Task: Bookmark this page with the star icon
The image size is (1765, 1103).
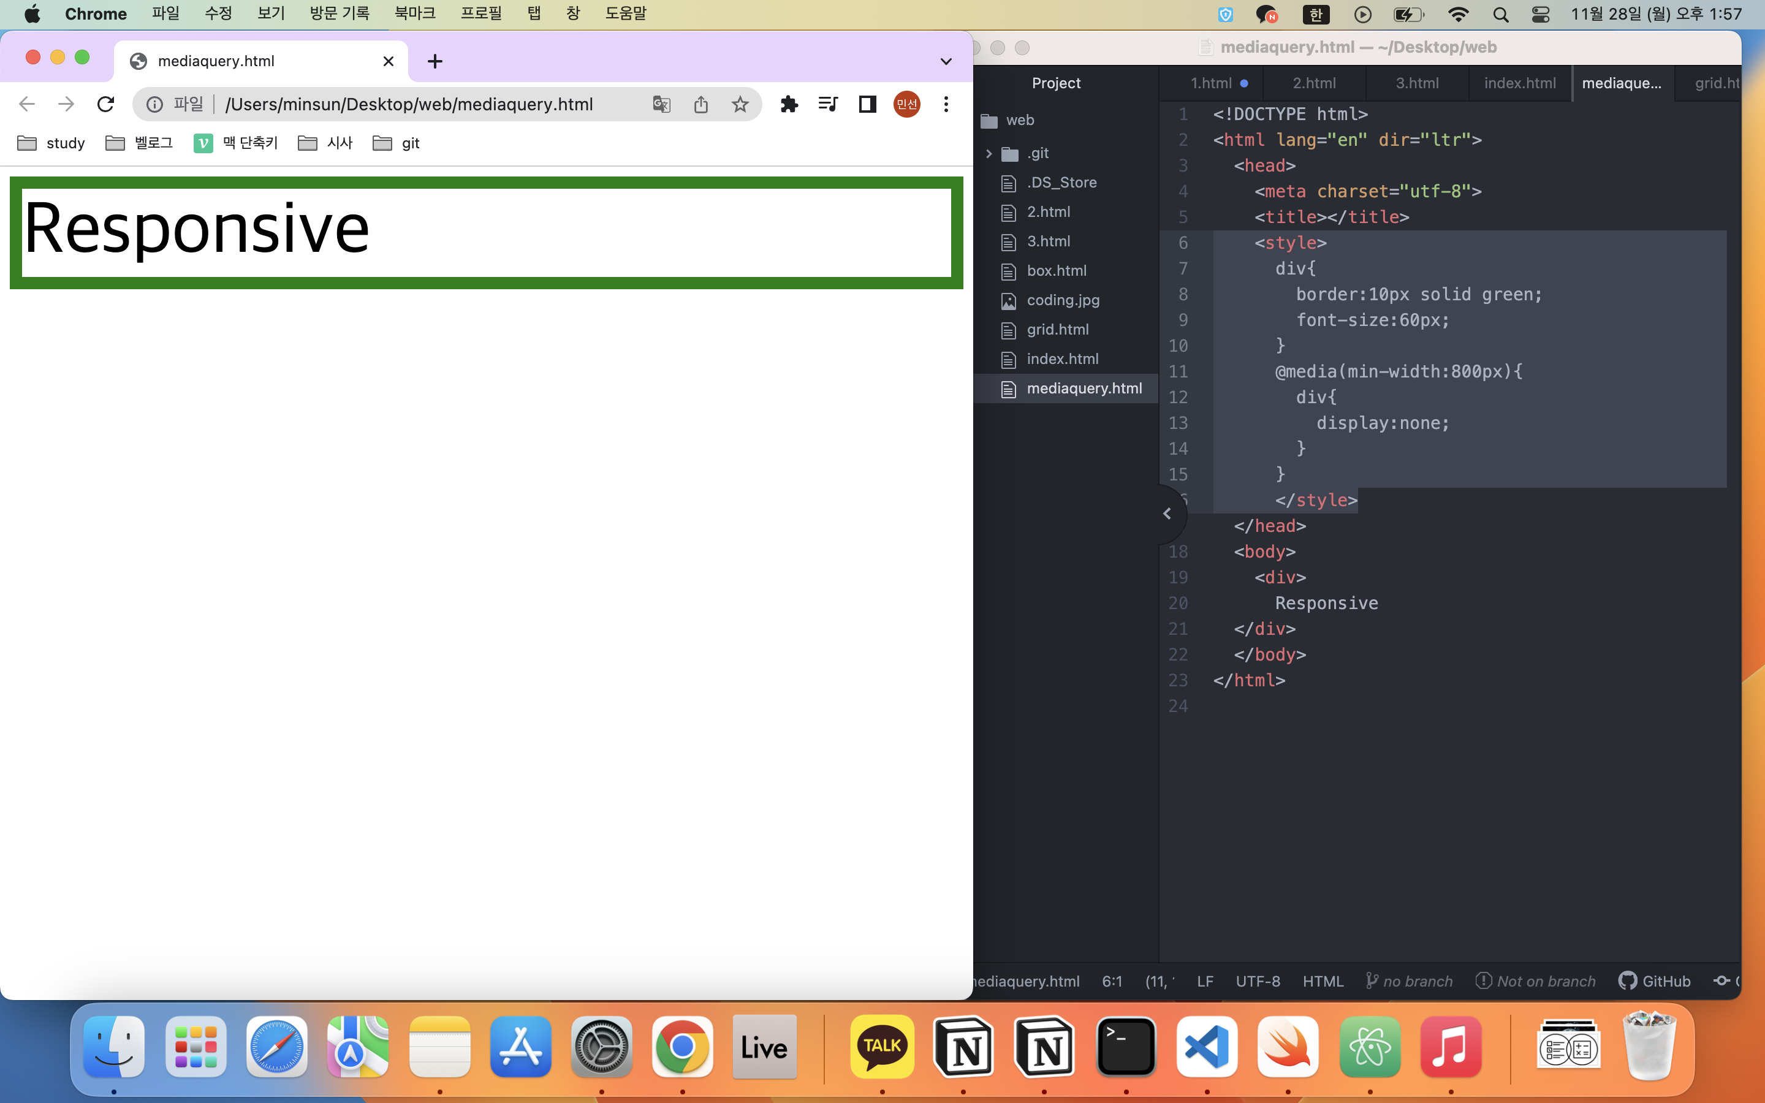Action: (740, 104)
